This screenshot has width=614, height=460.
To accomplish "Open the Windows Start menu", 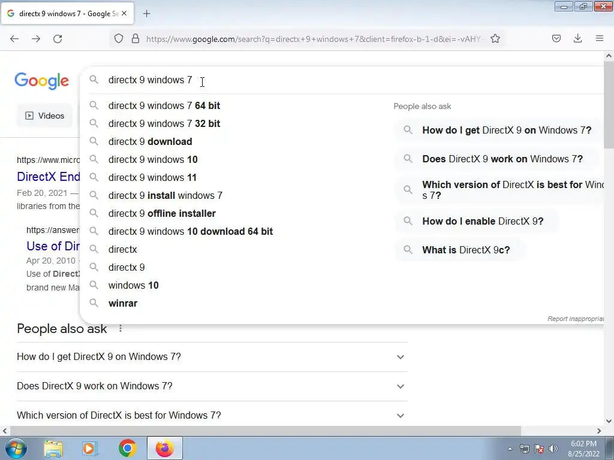I will tap(16, 448).
